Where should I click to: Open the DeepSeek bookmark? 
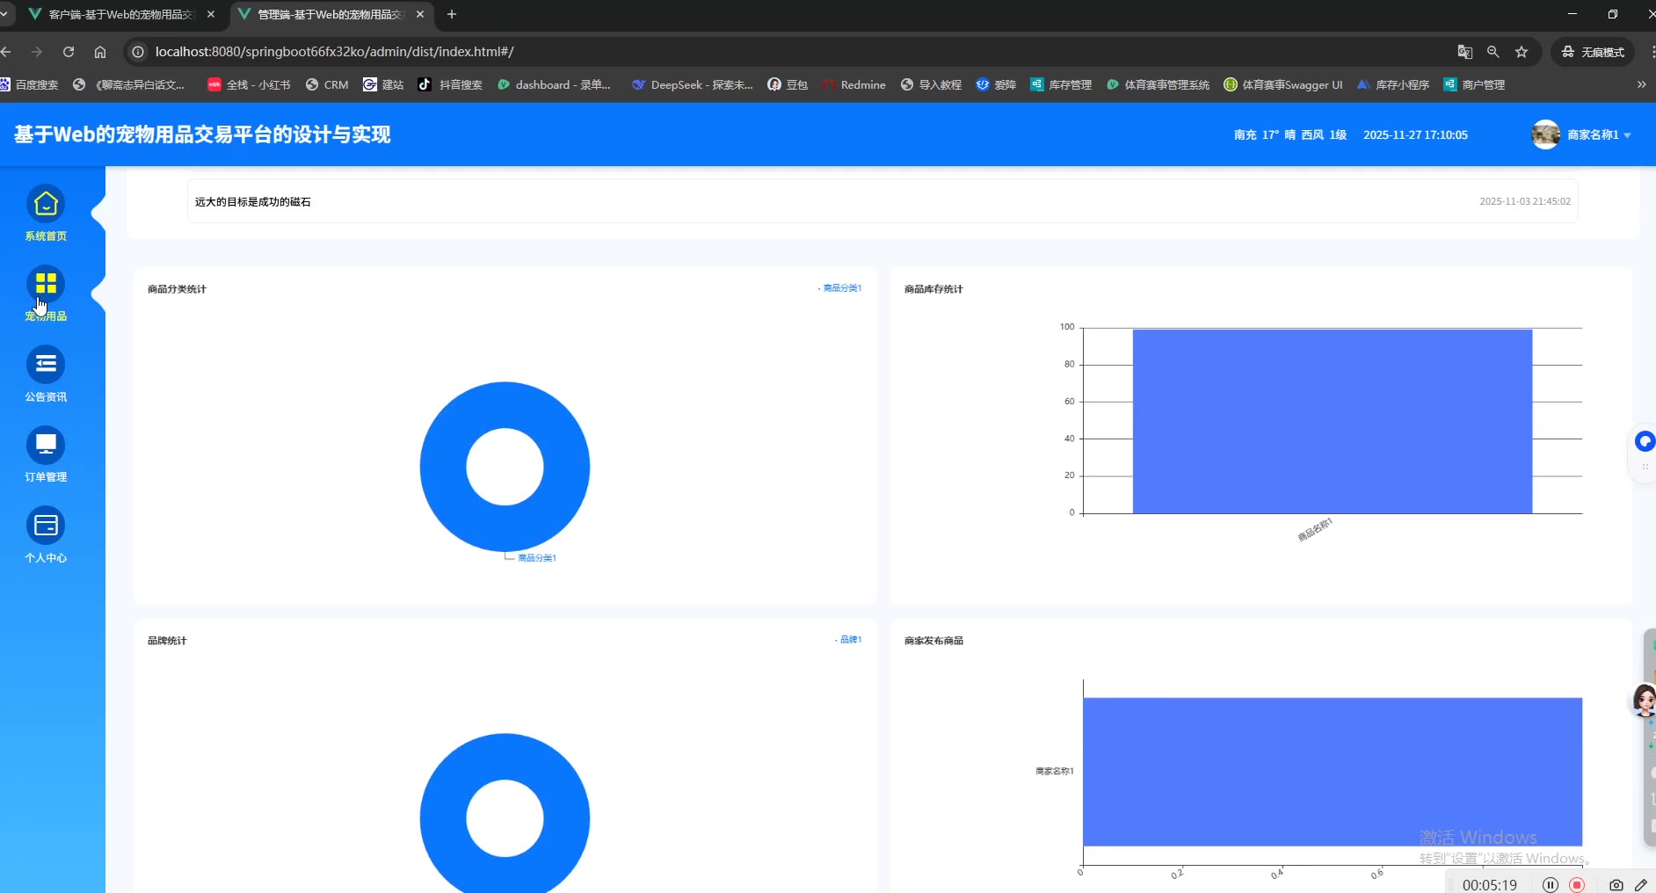click(693, 84)
